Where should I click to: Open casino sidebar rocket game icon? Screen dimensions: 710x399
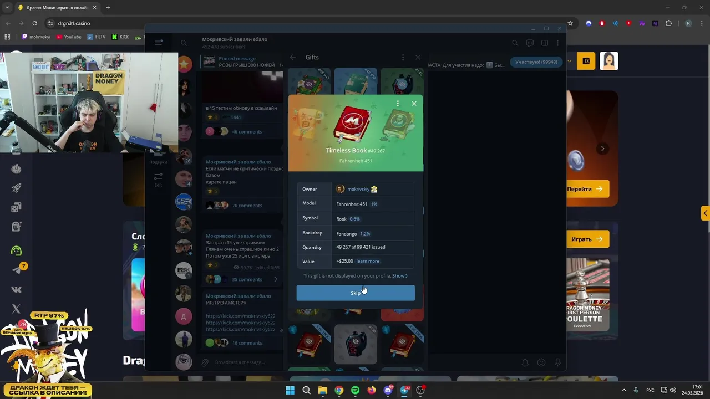(x=16, y=188)
